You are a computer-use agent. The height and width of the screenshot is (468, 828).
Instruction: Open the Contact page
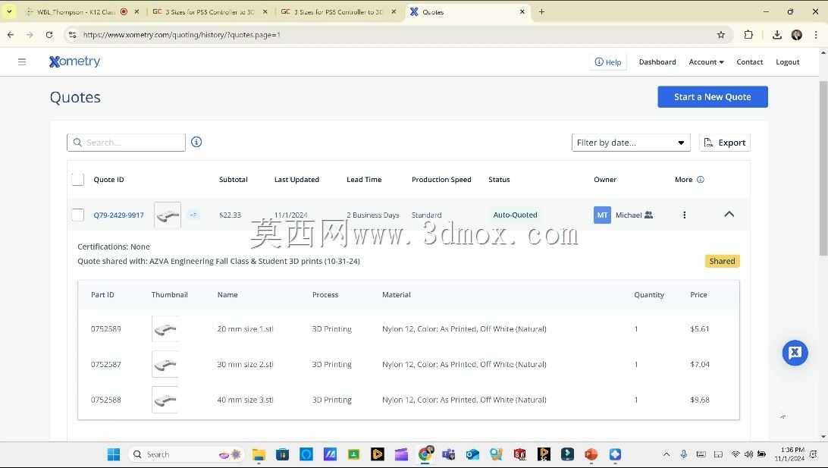coord(749,61)
